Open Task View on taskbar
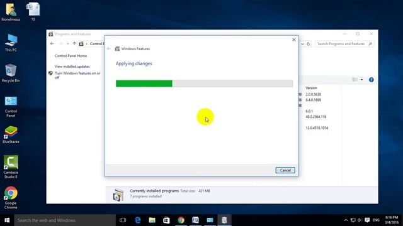403x226 pixels. pos(123,220)
